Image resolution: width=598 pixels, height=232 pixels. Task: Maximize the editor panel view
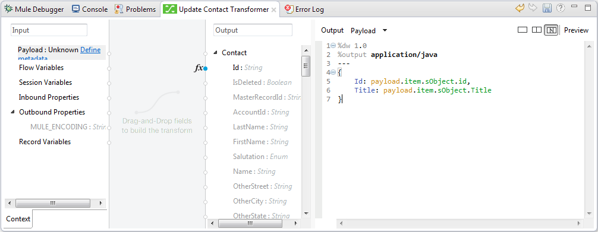(587, 7)
